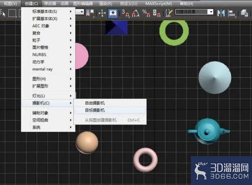Open the 自定义(U) menu

[129, 4]
